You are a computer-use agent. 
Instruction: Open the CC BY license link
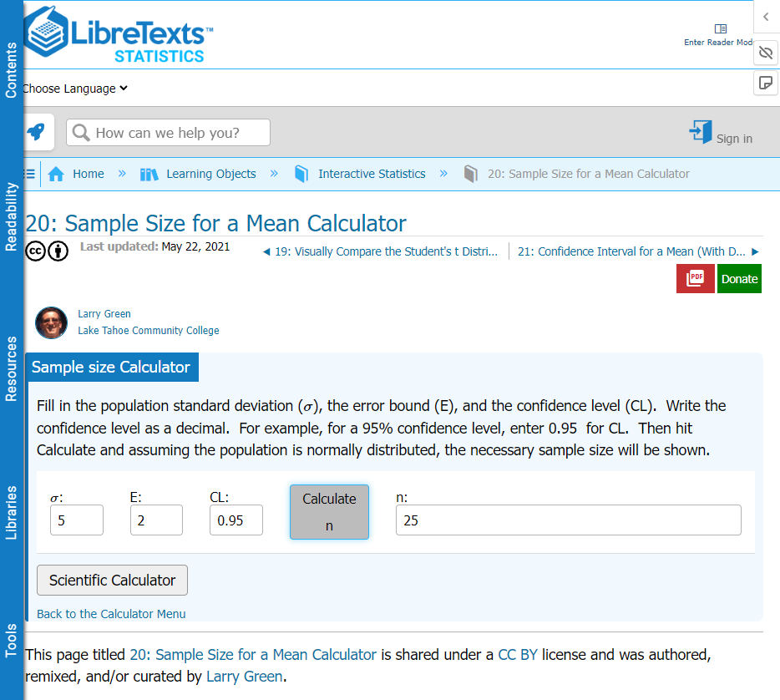(518, 655)
